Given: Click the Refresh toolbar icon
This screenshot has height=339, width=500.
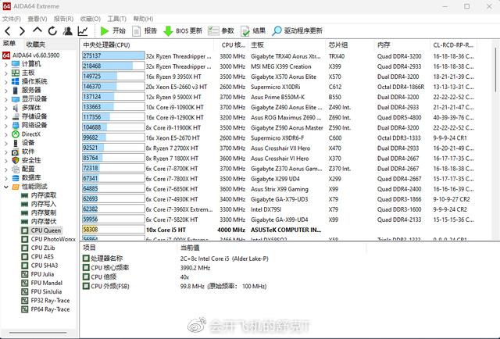Looking at the screenshot, I should tap(52, 31).
